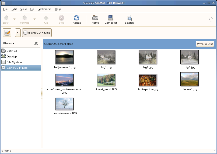
Task: Open the Bookmarks menu
Action: click(44, 9)
